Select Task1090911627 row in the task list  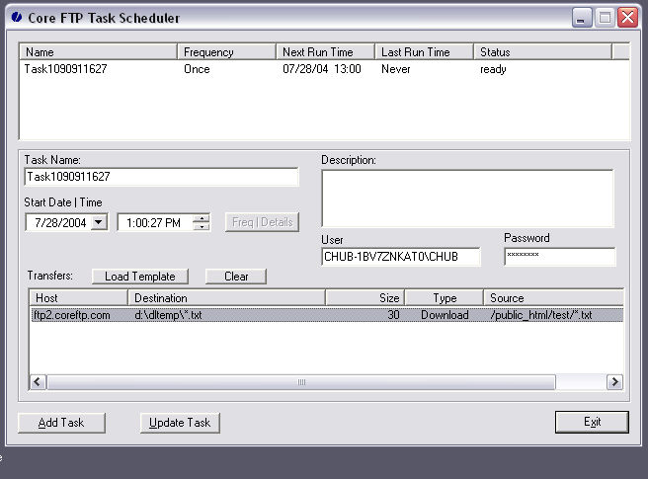[67, 70]
